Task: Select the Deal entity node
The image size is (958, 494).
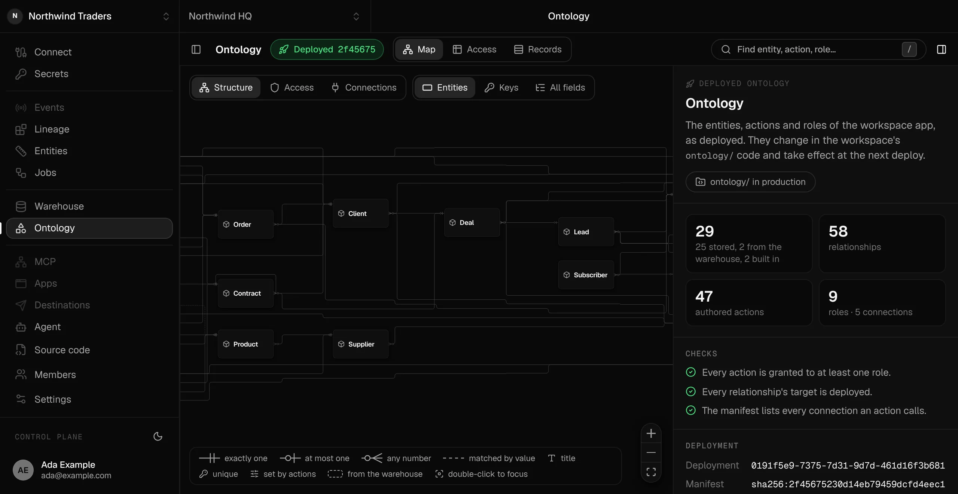Action: (x=472, y=223)
